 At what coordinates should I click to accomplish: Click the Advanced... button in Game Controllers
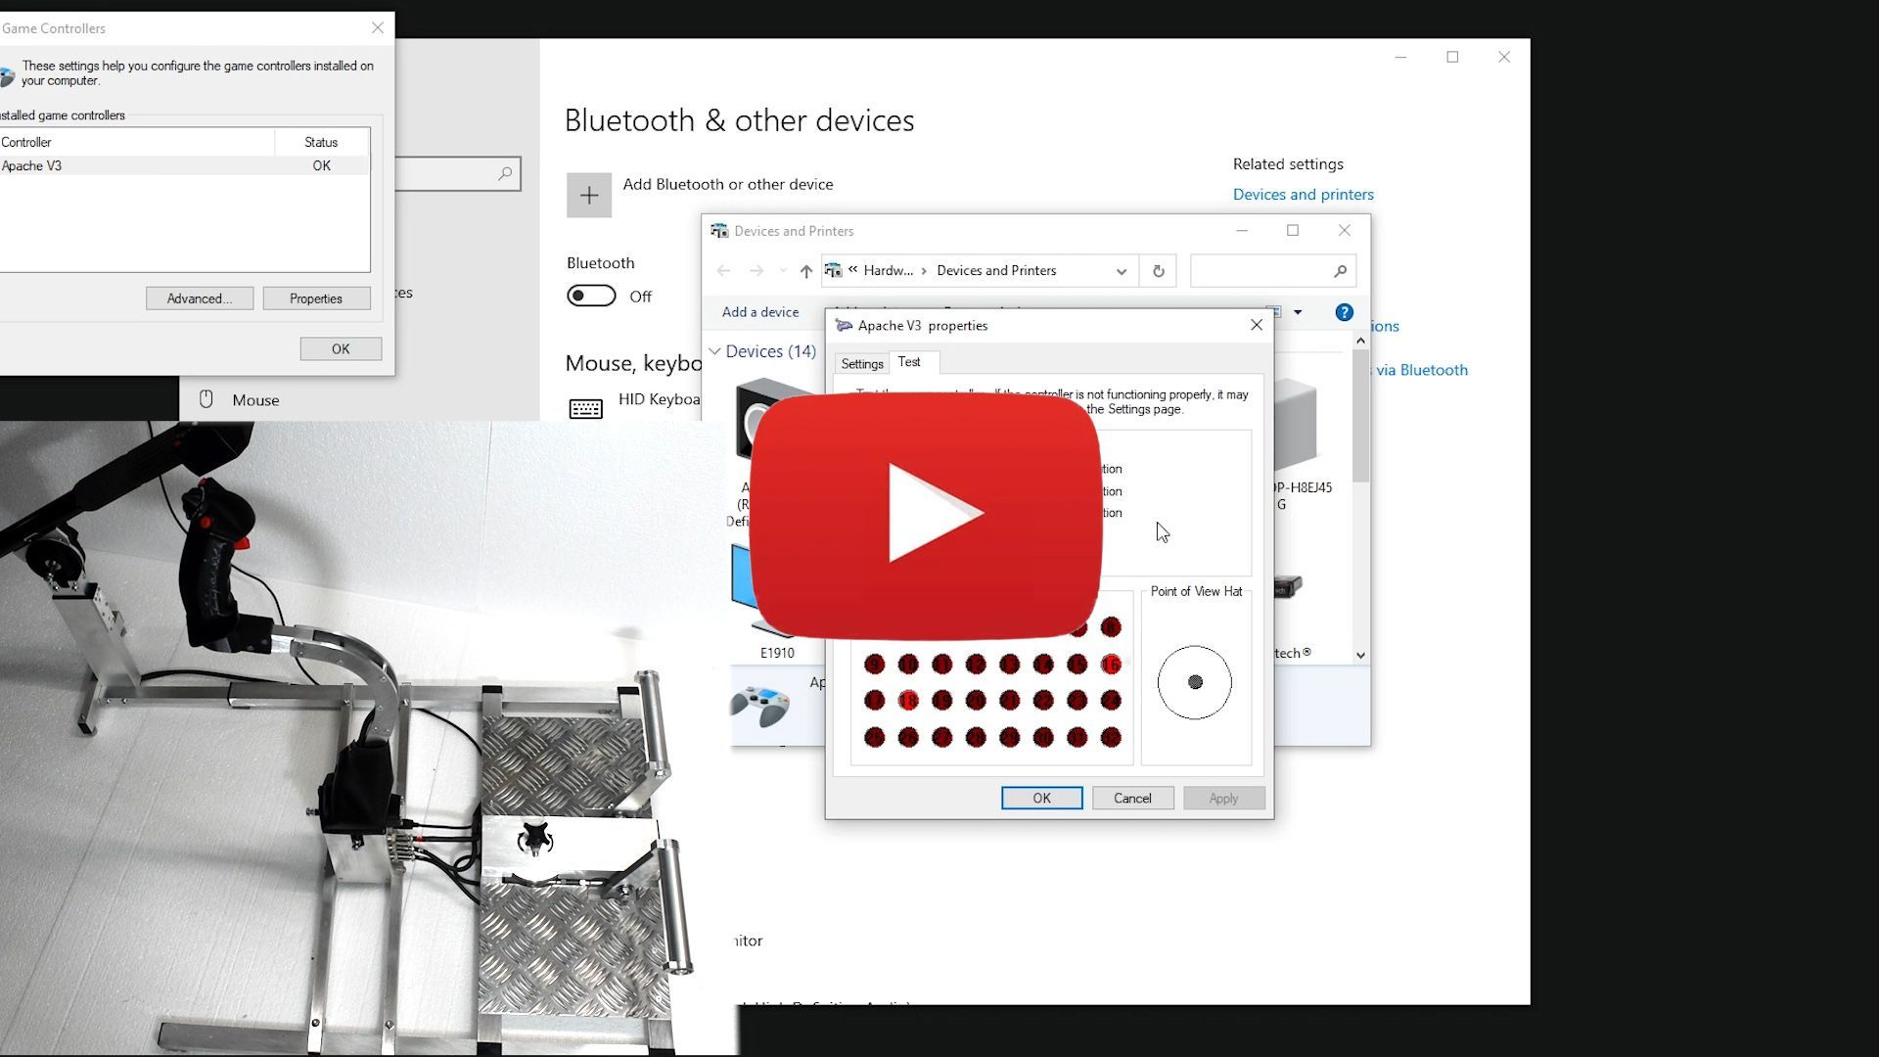(x=200, y=299)
